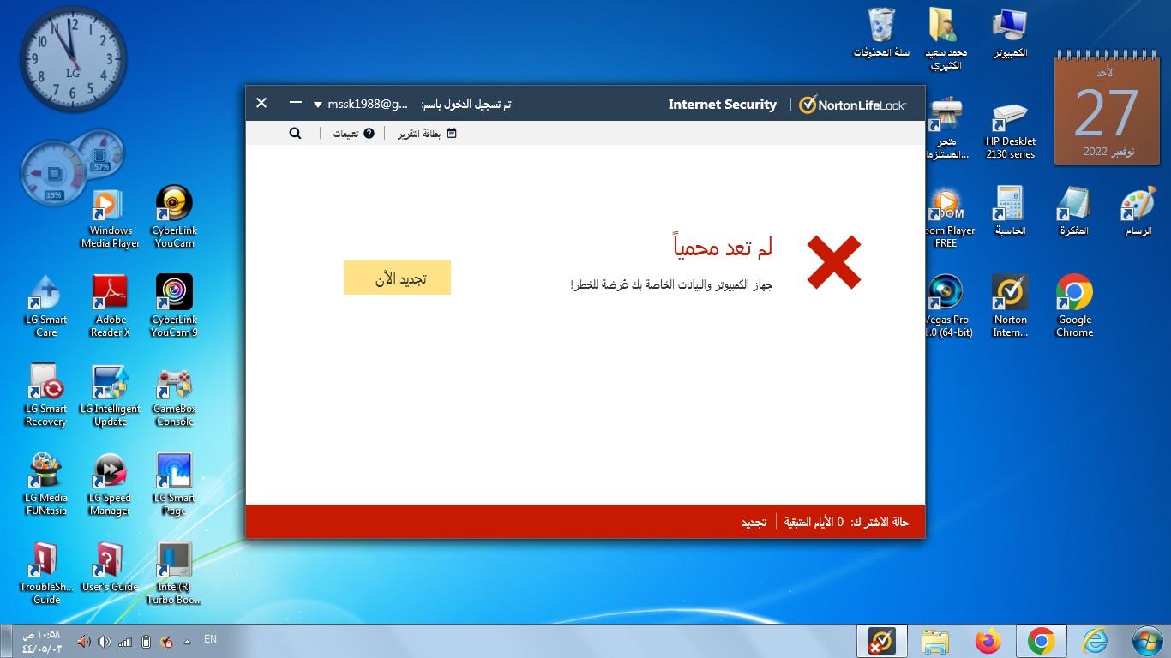The height and width of the screenshot is (658, 1171).
Task: Click the NortonLifeLock logo
Action: tap(852, 105)
